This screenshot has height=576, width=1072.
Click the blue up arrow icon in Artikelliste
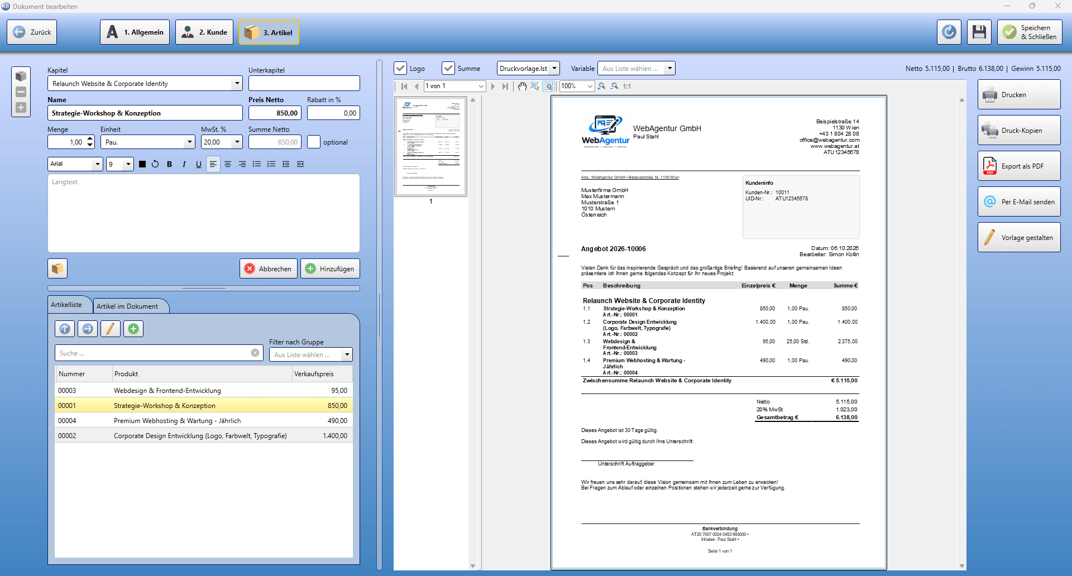(x=65, y=329)
